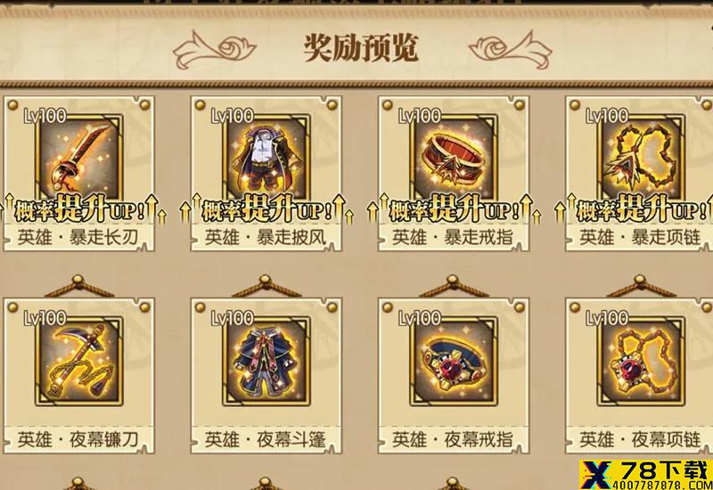The width and height of the screenshot is (713, 490).
Task: Click the 英雄·暴走长刃 name label
Action: (x=78, y=237)
